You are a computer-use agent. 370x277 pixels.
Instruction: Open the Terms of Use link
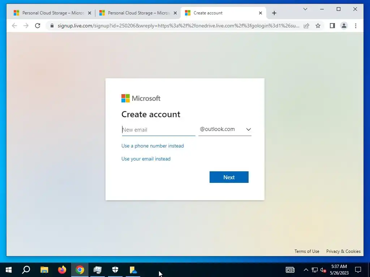point(307,251)
